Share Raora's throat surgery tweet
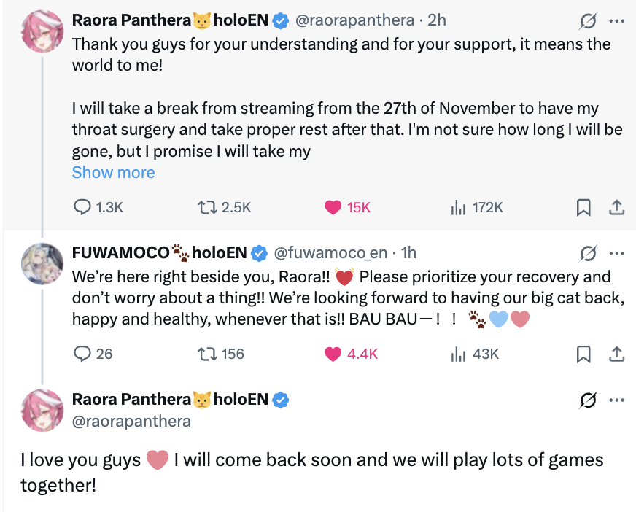Viewport: 636px width, 512px height. pos(616,207)
